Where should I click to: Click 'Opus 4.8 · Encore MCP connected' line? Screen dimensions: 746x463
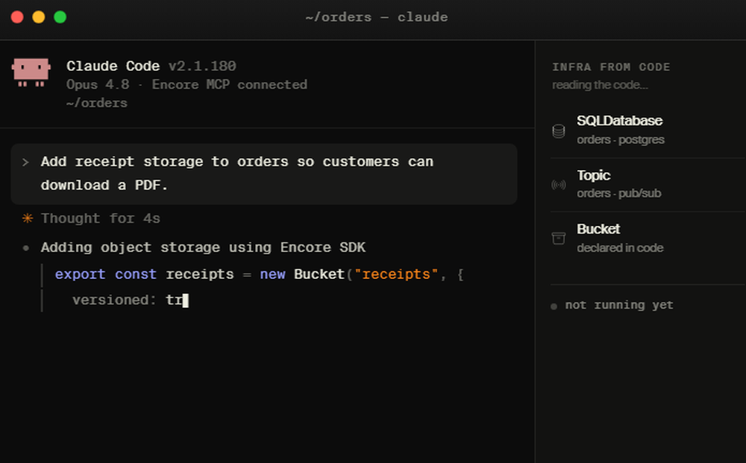(187, 84)
